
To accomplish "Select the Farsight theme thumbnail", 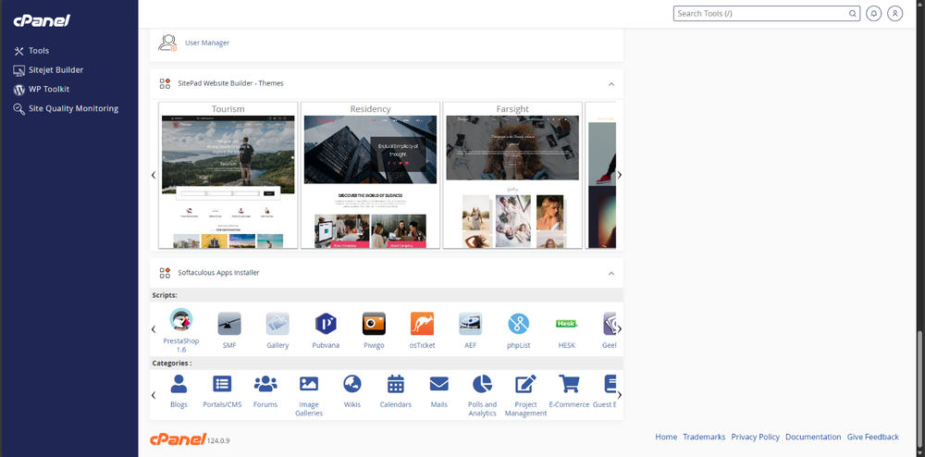I will coord(512,175).
